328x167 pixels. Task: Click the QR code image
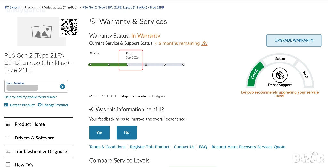click(x=69, y=27)
